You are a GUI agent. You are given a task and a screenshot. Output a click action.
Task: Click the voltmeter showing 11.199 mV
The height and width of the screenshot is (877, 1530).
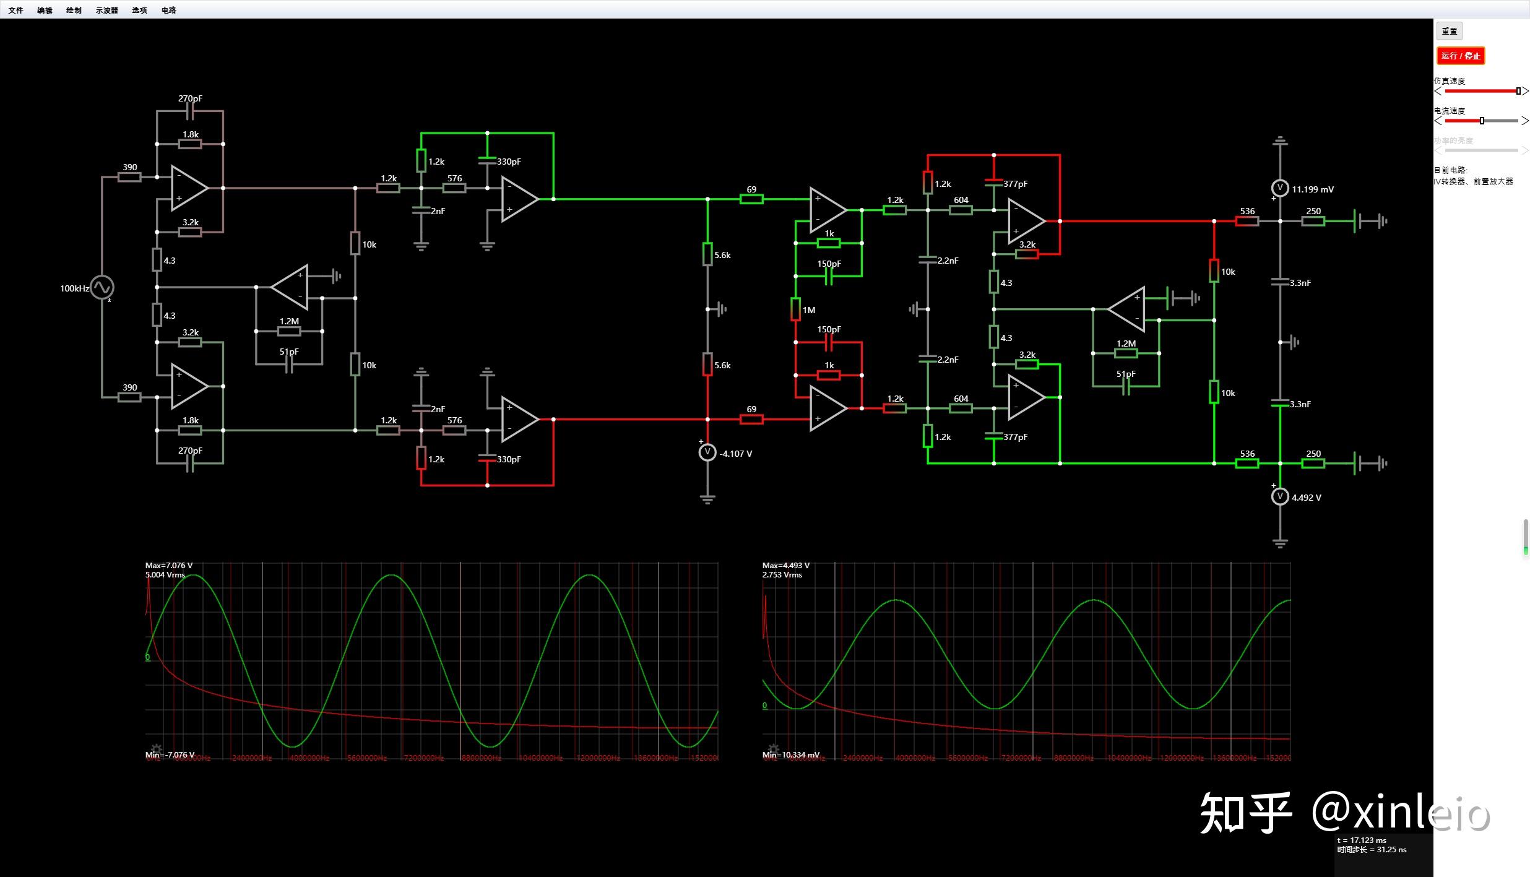(1279, 189)
